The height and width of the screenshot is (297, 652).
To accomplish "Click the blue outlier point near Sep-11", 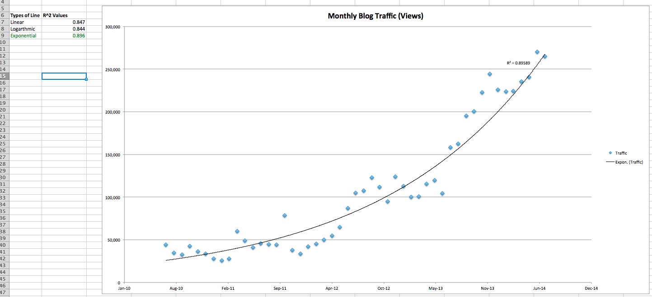I will (284, 216).
